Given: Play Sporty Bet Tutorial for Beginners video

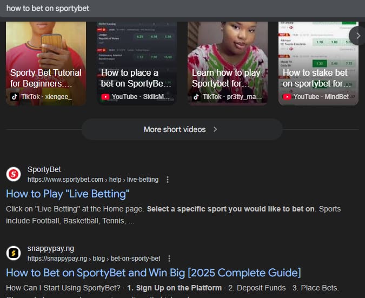Looking at the screenshot, I should pyautogui.click(x=46, y=63).
